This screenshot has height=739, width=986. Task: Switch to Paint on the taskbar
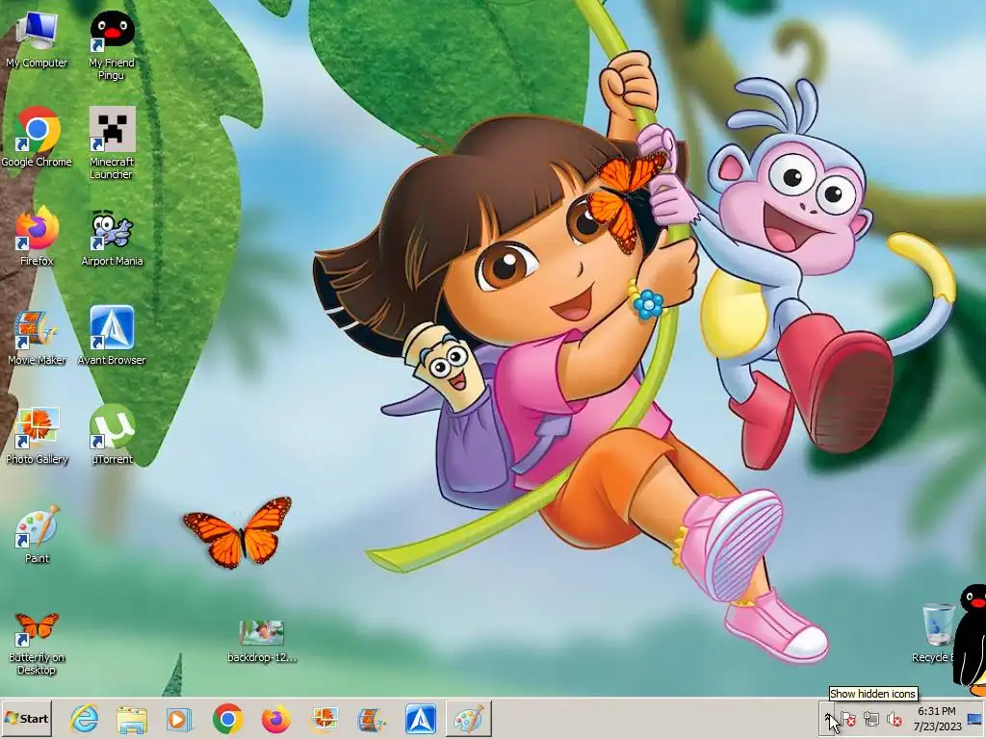point(469,719)
